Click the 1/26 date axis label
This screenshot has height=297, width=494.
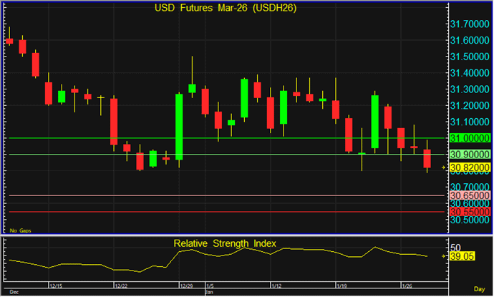(407, 285)
